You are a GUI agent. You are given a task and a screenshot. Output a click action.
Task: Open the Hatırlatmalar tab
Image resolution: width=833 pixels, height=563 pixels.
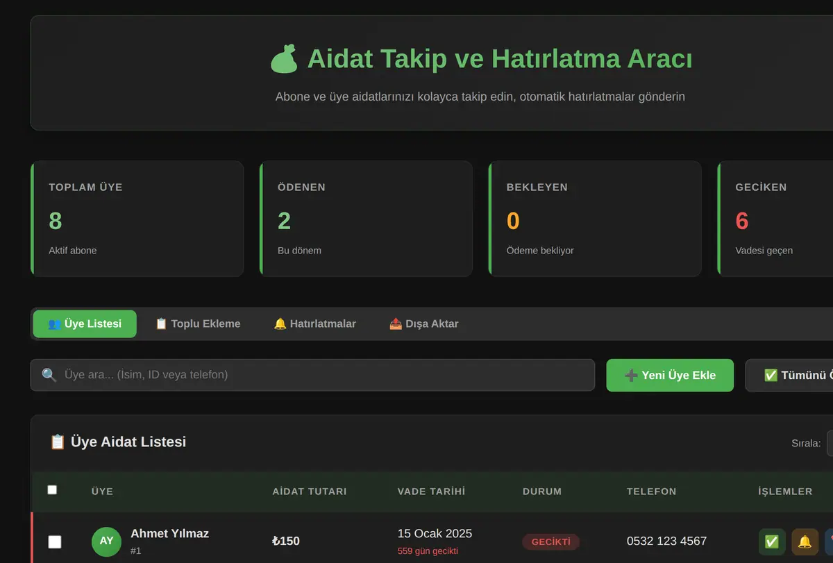[314, 323]
